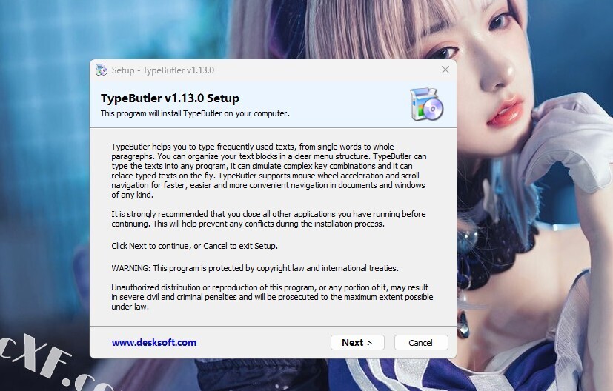Image resolution: width=613 pixels, height=391 pixels.
Task: Click the setup icon in the title bar
Action: 102,70
